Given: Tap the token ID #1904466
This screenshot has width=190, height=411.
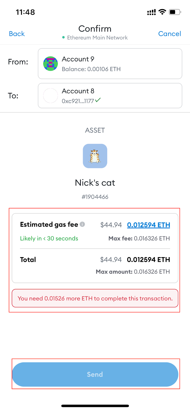Looking at the screenshot, I should coord(95,197).
